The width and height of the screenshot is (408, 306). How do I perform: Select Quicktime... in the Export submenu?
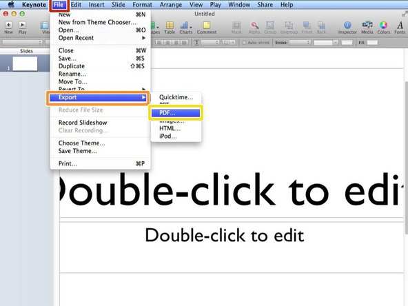tap(176, 97)
